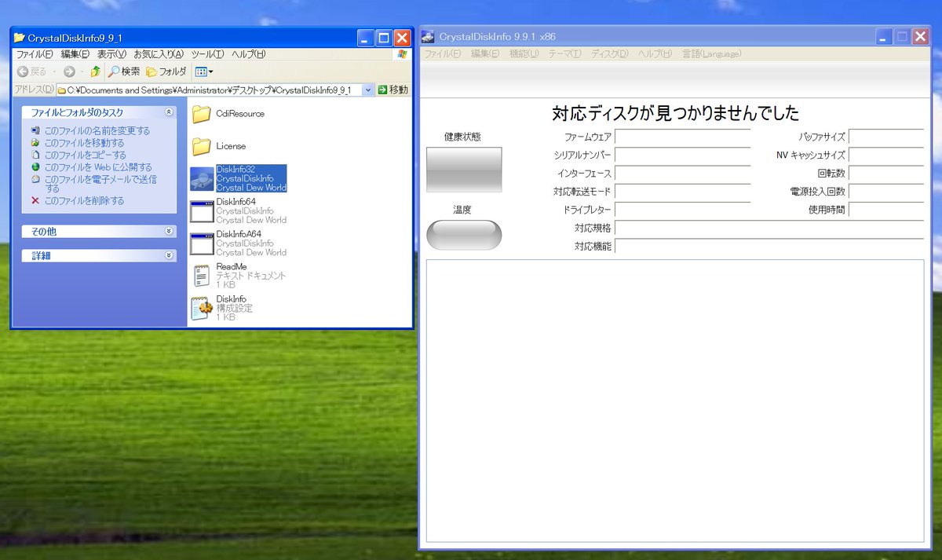The height and width of the screenshot is (560, 942).
Task: Click このファイルを Web に公開する link
Action: click(98, 167)
